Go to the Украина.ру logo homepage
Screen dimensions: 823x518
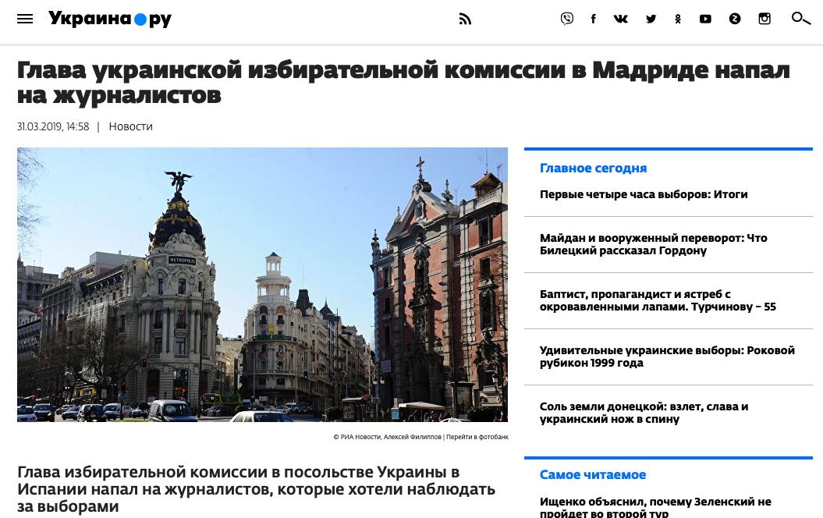110,19
